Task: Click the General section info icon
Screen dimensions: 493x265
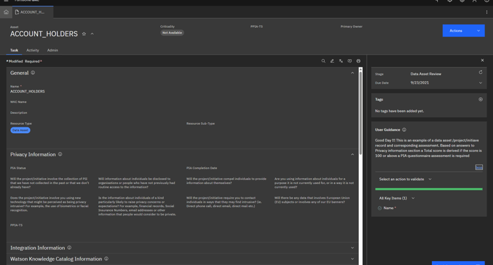Action: pos(33,73)
